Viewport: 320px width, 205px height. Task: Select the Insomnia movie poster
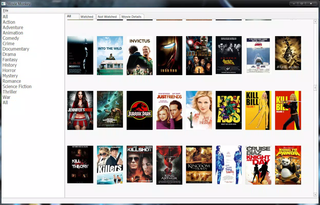(80, 55)
